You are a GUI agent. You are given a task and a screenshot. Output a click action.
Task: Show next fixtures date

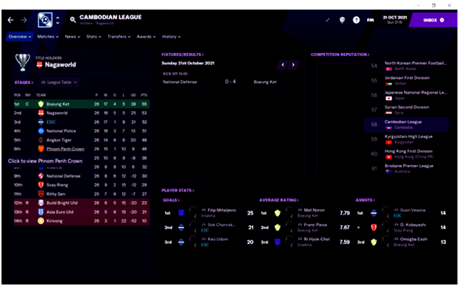[293, 65]
